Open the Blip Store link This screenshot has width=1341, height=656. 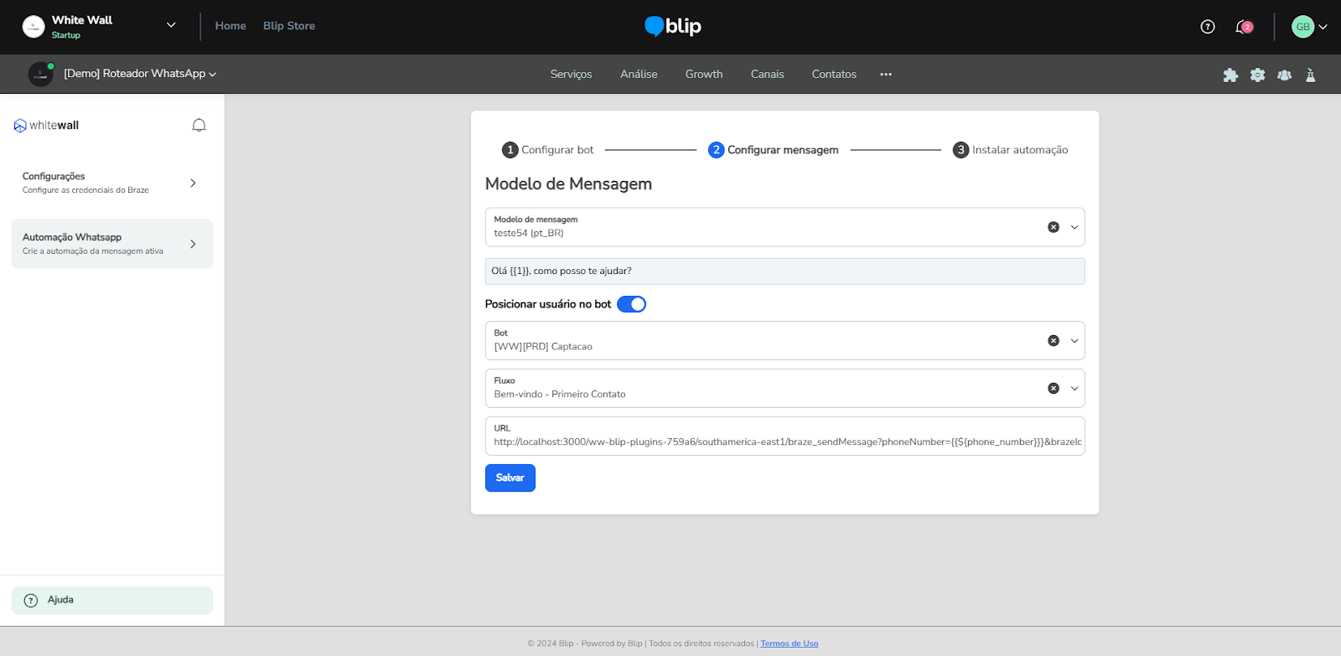[289, 26]
